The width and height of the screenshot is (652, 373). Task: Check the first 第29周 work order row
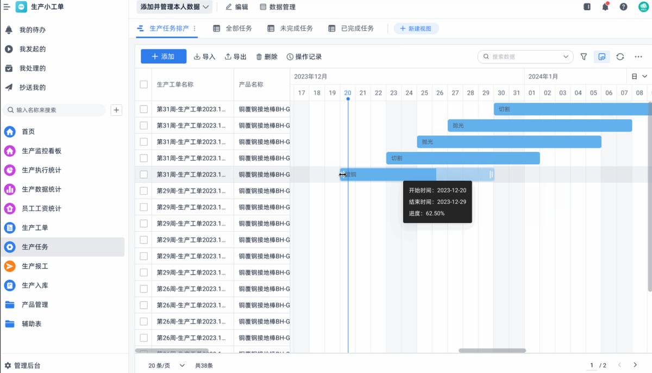click(143, 191)
